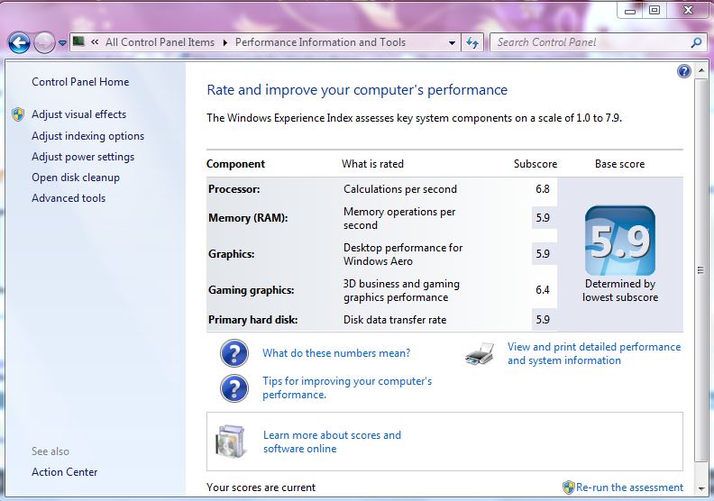Image resolution: width=714 pixels, height=501 pixels.
Task: Open Adjust visual effects
Action: [78, 114]
